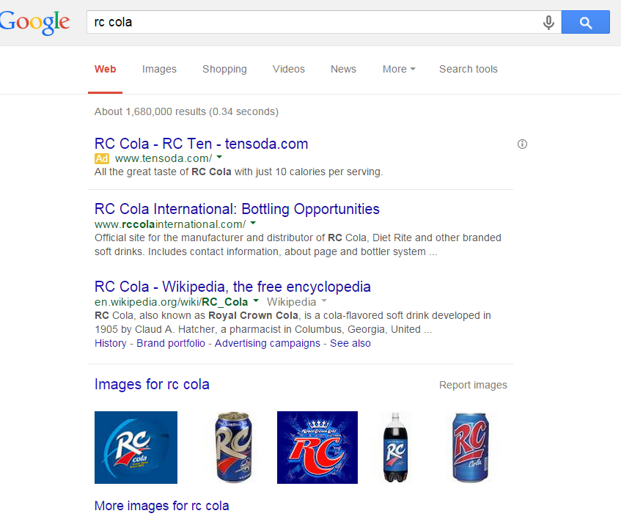Switch to the Images tab
Image resolution: width=621 pixels, height=519 pixels.
[x=159, y=69]
